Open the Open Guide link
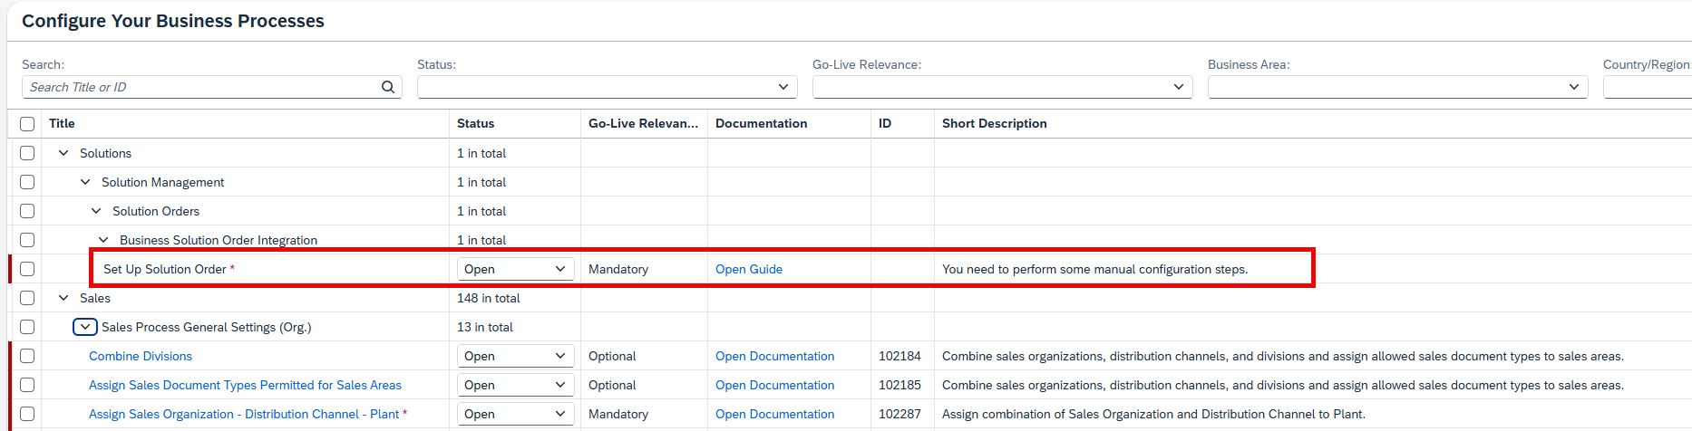 coord(749,269)
